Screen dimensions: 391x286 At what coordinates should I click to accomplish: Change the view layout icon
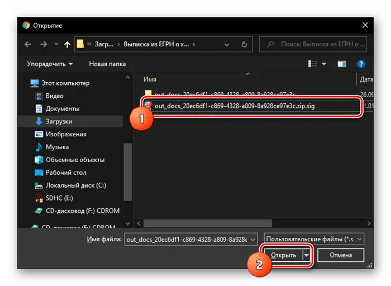click(x=312, y=64)
